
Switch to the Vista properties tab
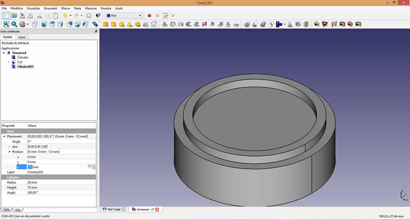[6, 210]
